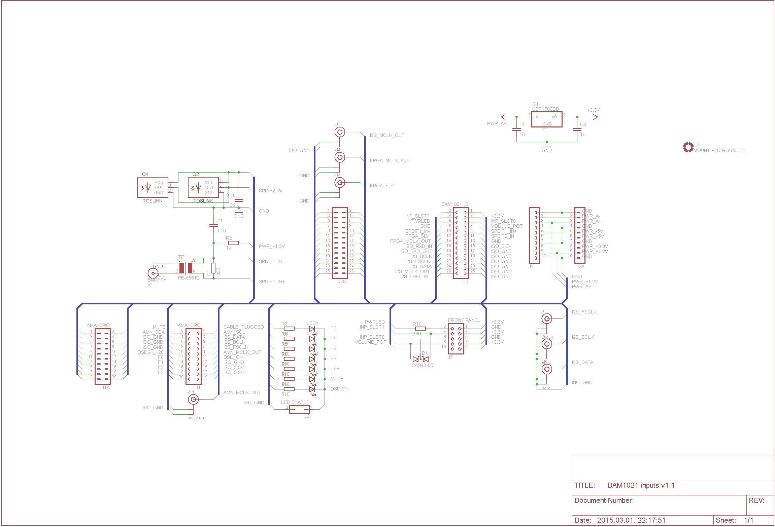Select the LED ENABLE label

[x=295, y=402]
